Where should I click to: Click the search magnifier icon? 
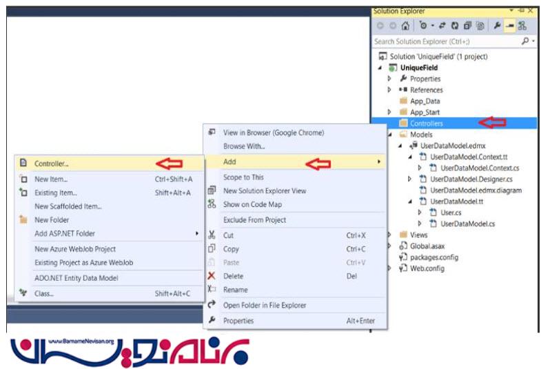coord(526,41)
